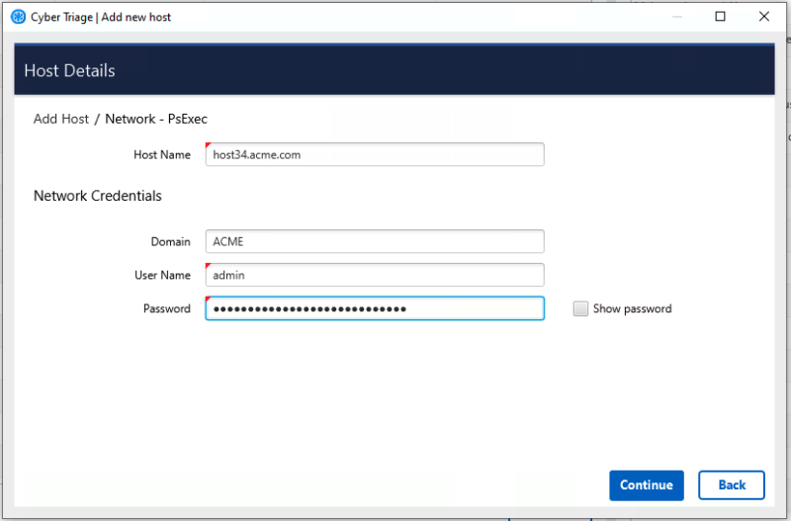Viewport: 791px width, 521px height.
Task: Click the Network Credentials section heading
Action: pyautogui.click(x=97, y=196)
